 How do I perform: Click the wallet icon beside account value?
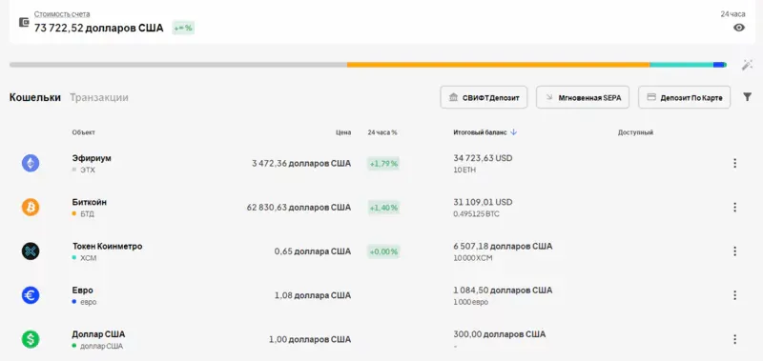click(x=24, y=22)
